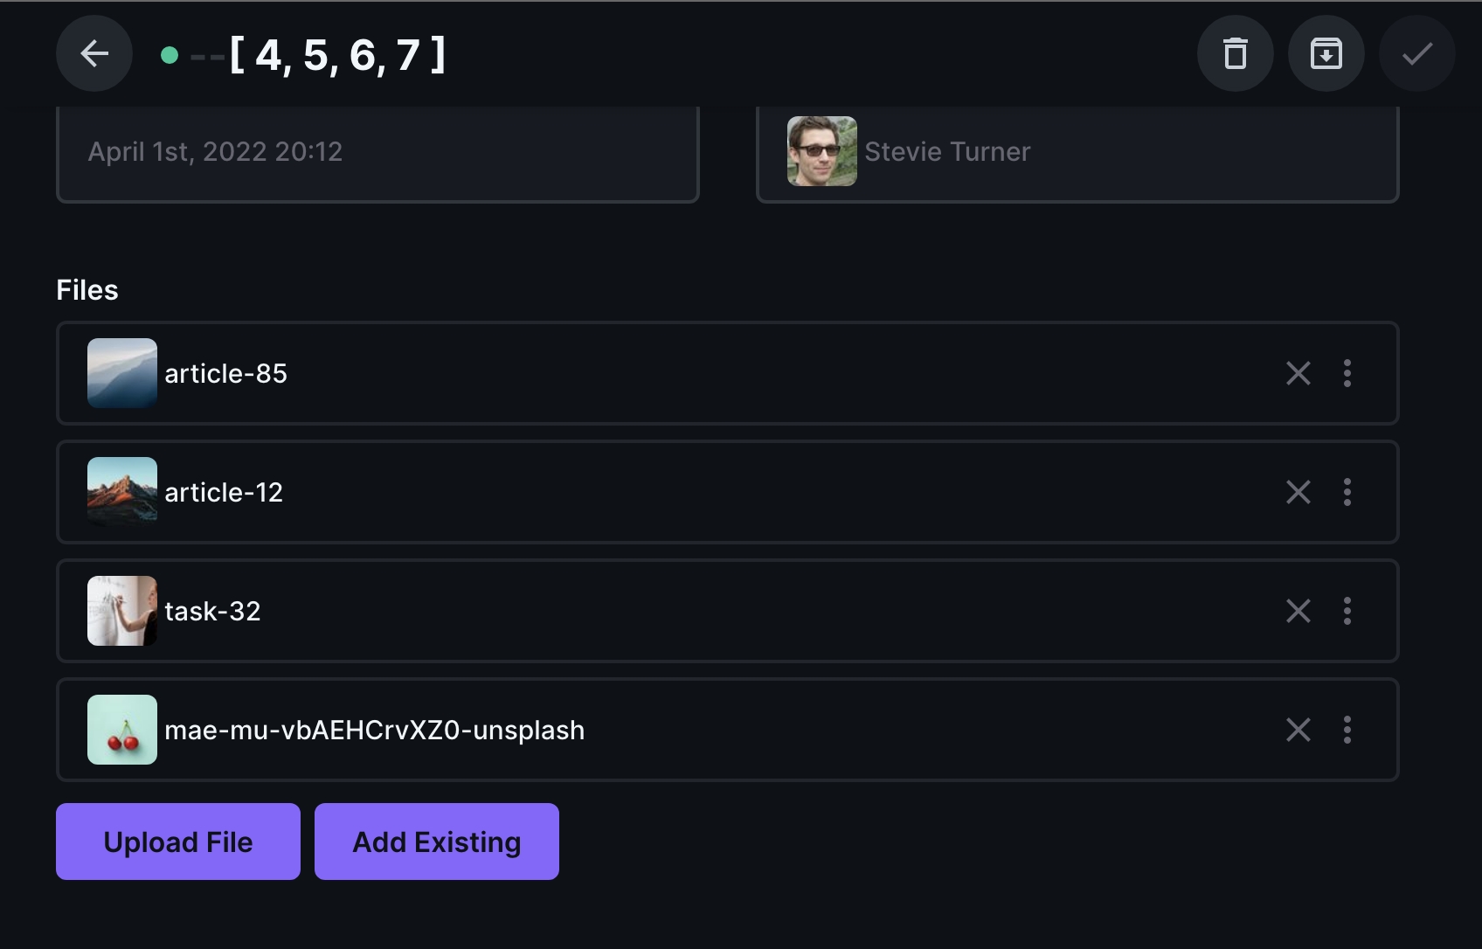Click the article-85 thumbnail image
1482x949 pixels.
click(x=121, y=373)
